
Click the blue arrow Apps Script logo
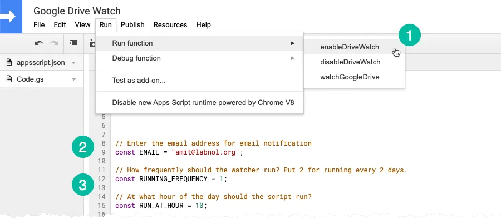pyautogui.click(x=11, y=17)
